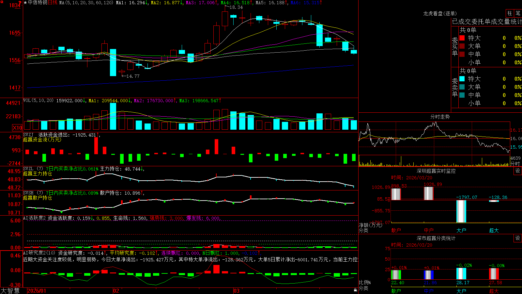Change the 日线 period label
522x294 pixels.
pos(53,3)
